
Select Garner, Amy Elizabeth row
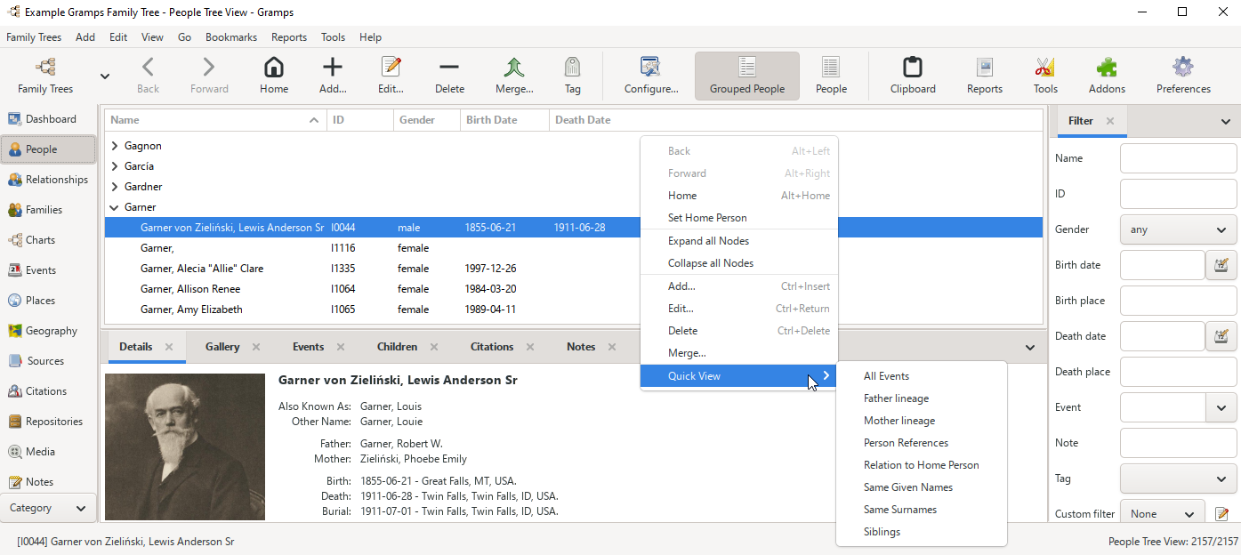[574, 310]
